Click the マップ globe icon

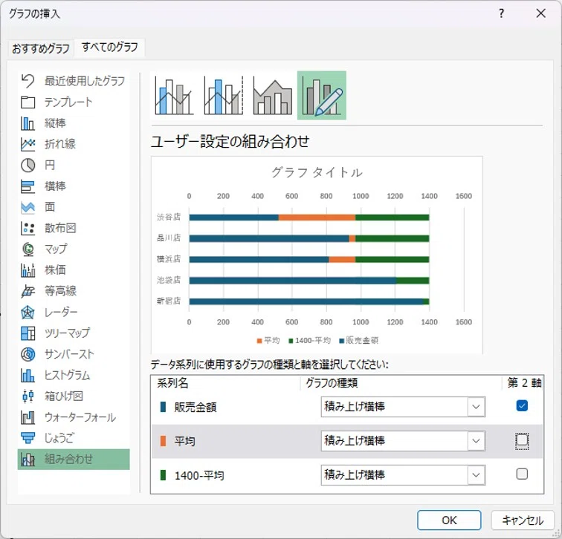28,249
